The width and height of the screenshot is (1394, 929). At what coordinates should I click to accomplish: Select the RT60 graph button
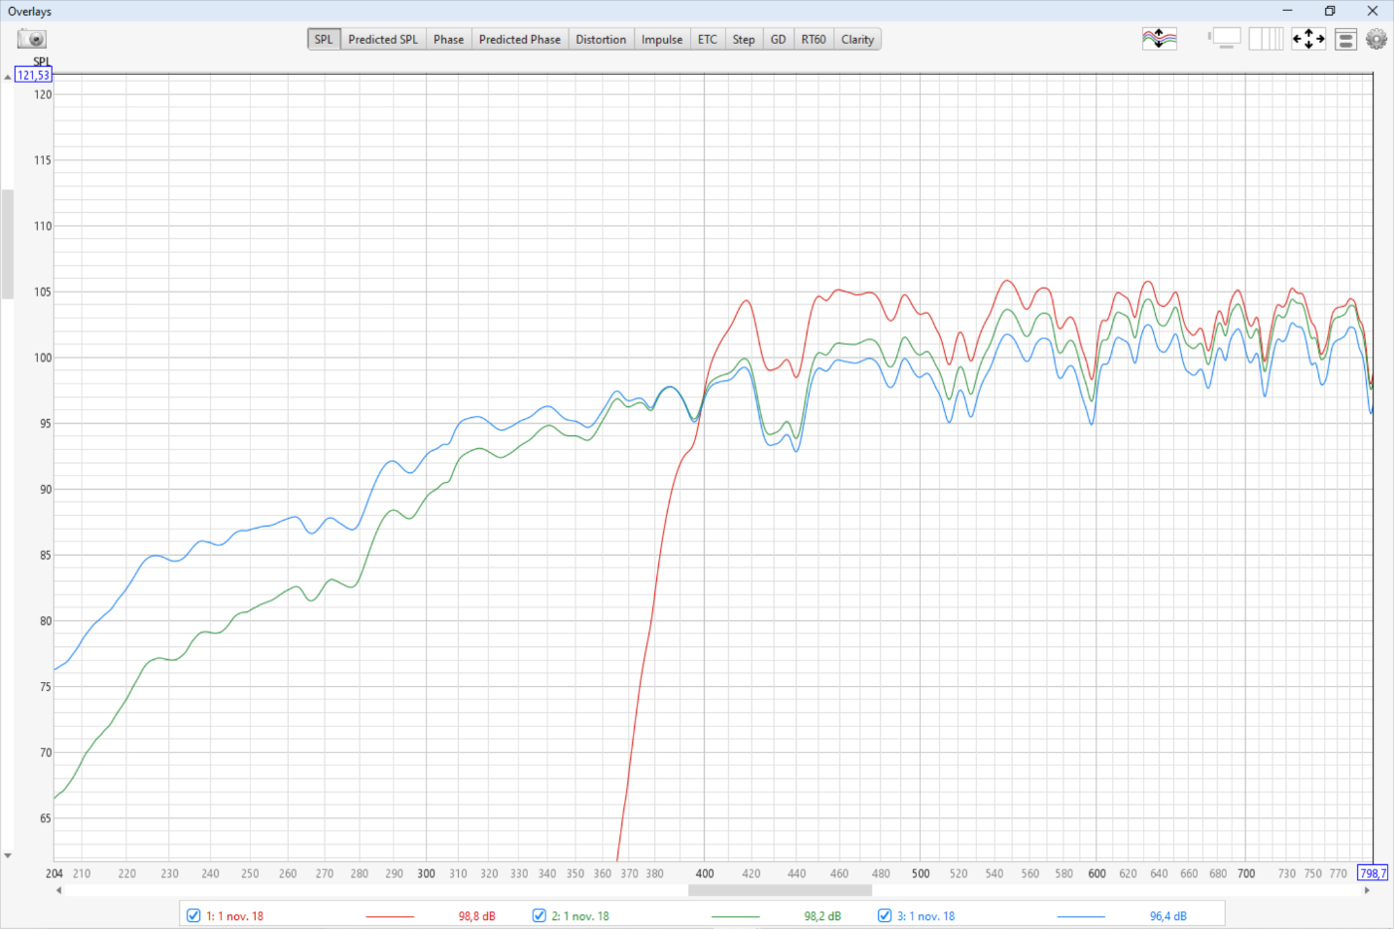click(813, 39)
